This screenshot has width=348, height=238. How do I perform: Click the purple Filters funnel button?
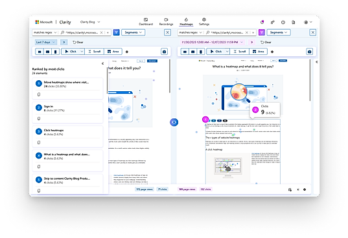pos(262,32)
